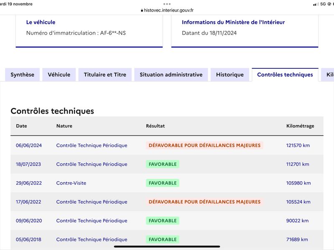
Task: Tap the cellular signal bars icon
Action: pos(316,4)
